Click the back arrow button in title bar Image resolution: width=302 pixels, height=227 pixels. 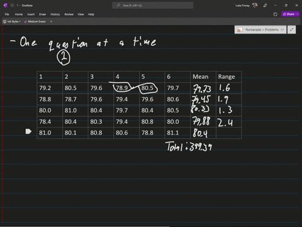pyautogui.click(x=12, y=6)
